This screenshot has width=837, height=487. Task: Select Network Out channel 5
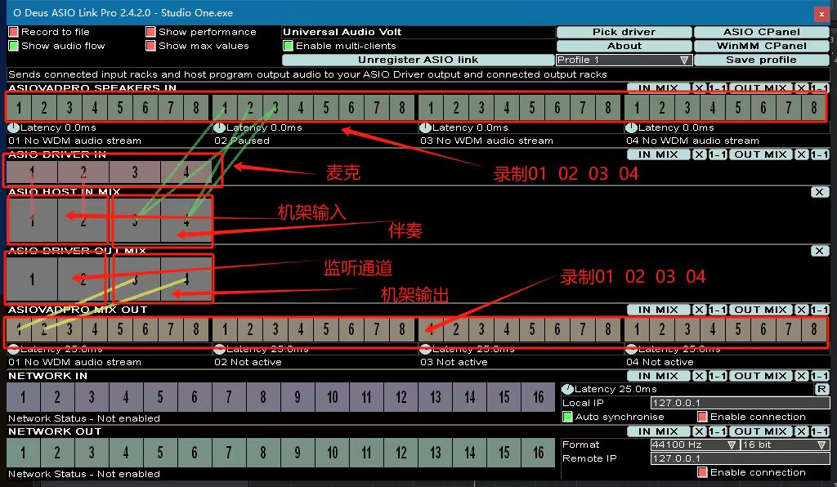160,453
